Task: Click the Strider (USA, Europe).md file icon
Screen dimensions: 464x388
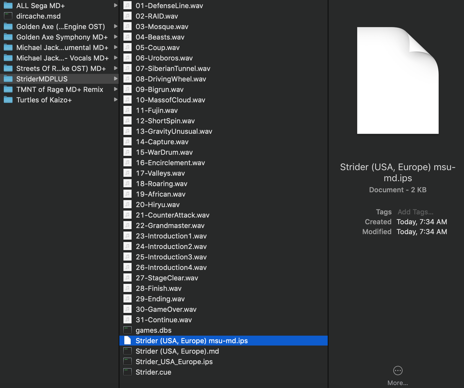Action: [x=127, y=351]
